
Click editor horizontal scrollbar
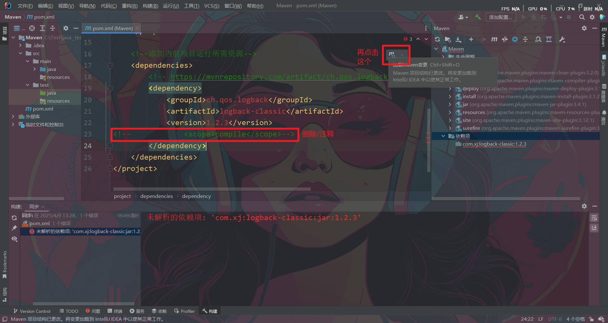coord(212,189)
